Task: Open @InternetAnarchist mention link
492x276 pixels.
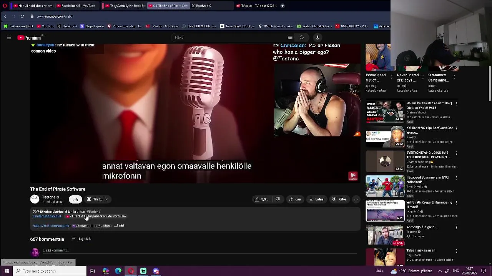Action: [x=47, y=216]
